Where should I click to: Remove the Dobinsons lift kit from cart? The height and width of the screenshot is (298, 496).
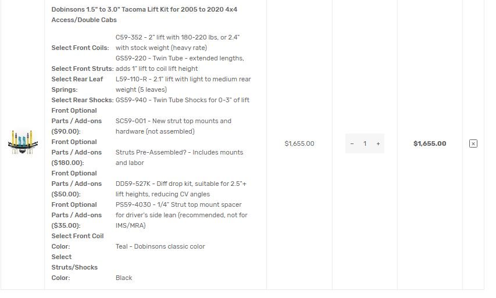tap(473, 144)
